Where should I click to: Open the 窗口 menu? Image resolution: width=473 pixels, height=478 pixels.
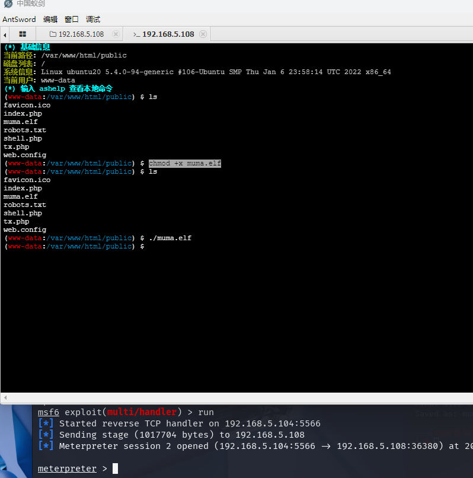pos(72,20)
